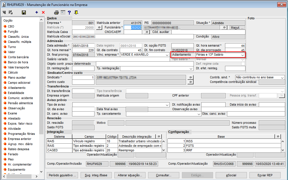Click the orange bullet icon beside Valor
This screenshot has width=288, height=180.
click(x=5, y=52)
